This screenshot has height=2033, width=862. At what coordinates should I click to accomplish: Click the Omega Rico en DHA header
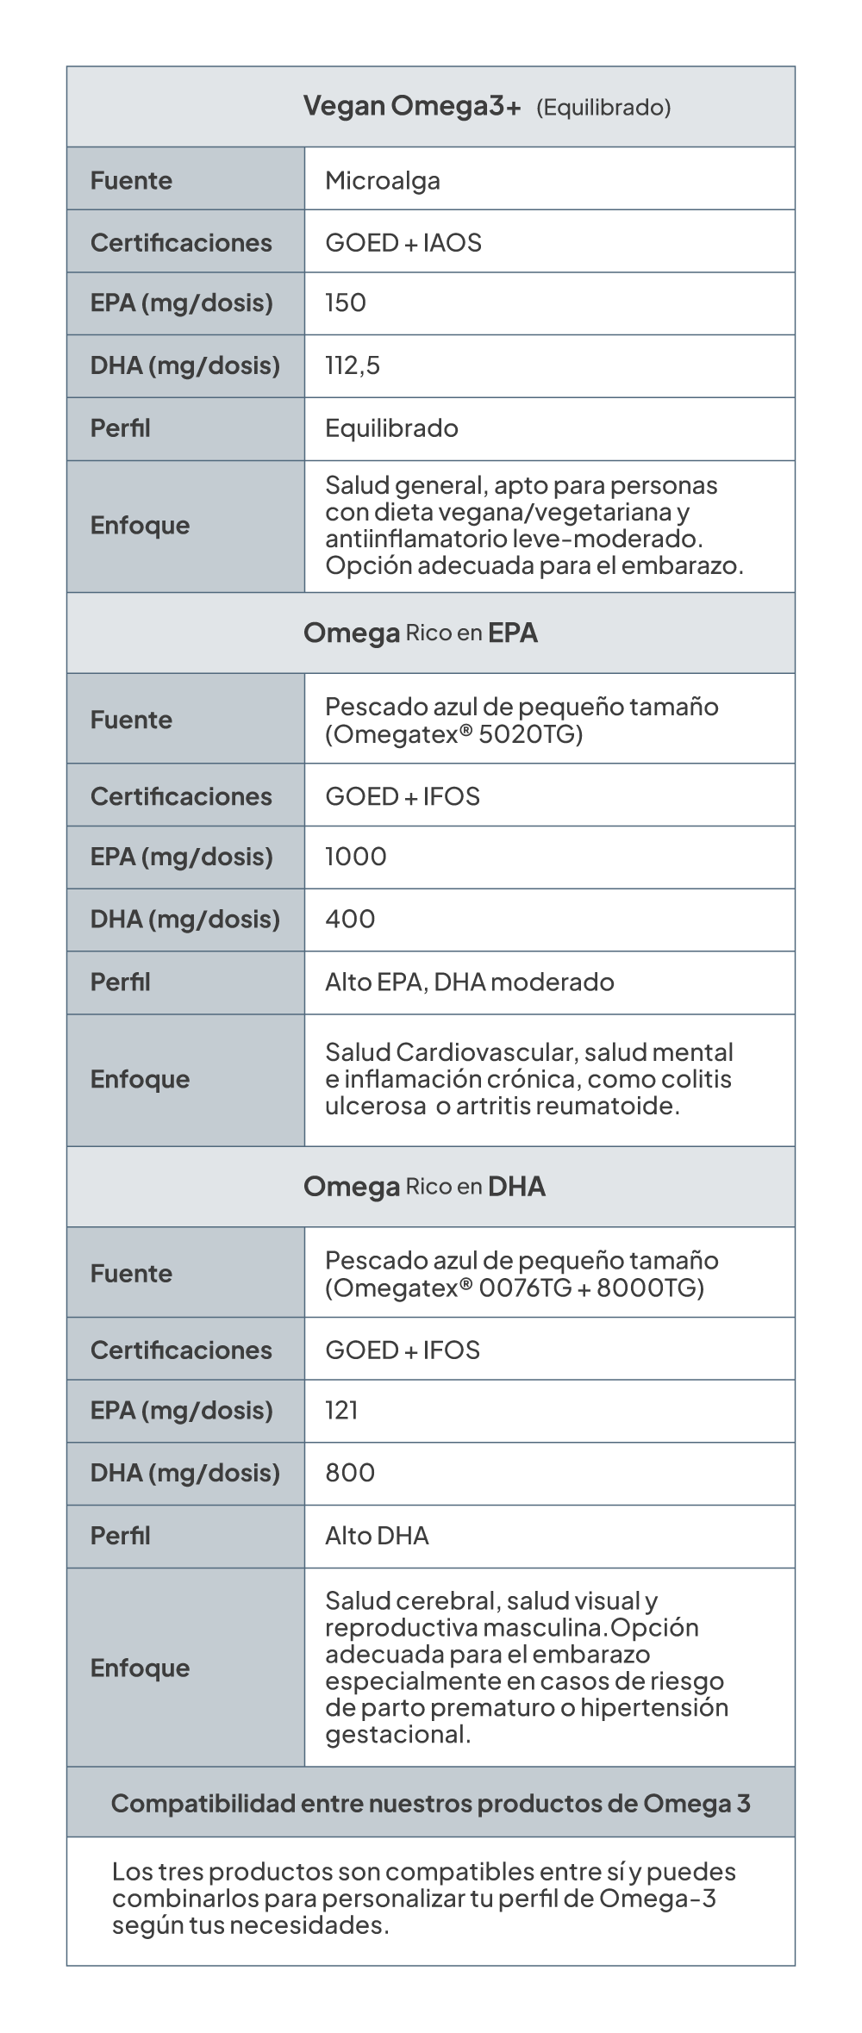(x=424, y=1187)
